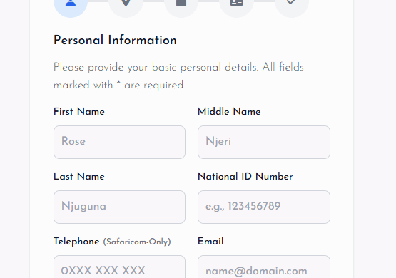Focus the National ID Number field

point(264,207)
